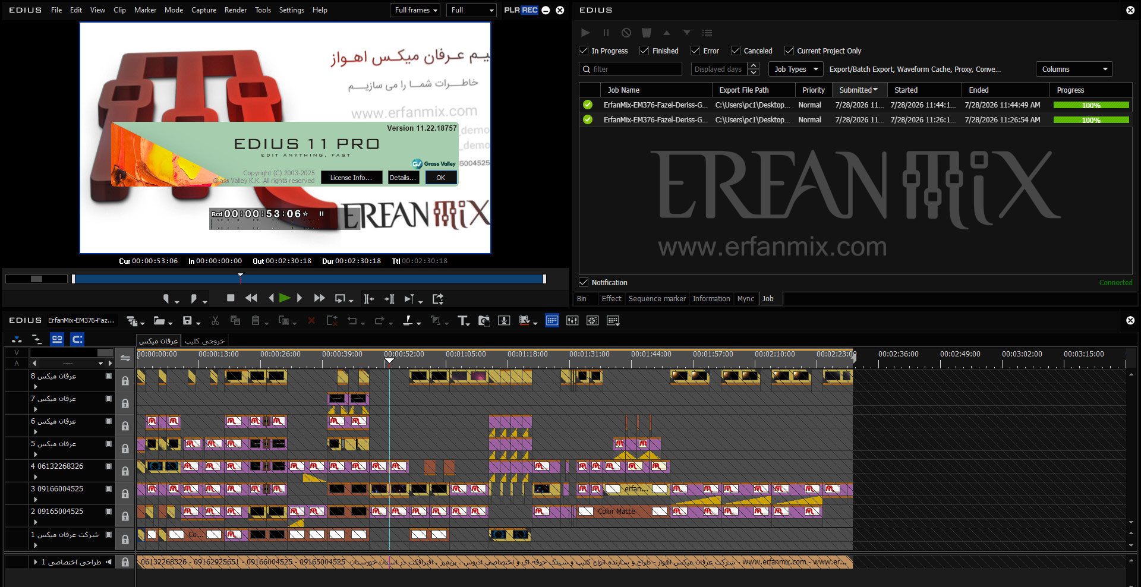This screenshot has height=587, width=1141.
Task: Open the Columns dropdown
Action: coord(1074,69)
